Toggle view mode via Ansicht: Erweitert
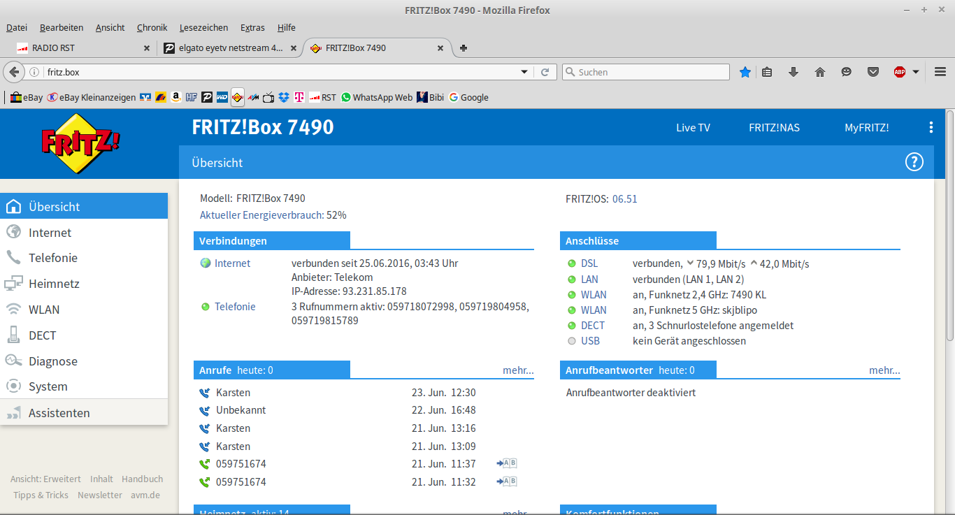 (45, 479)
